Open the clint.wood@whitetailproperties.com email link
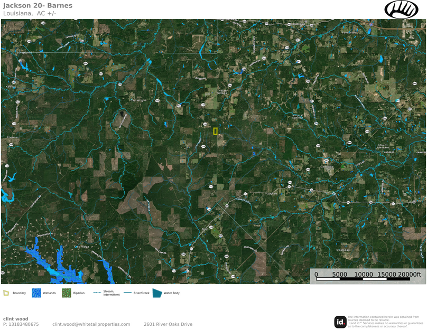Image resolution: width=427 pixels, height=330 pixels. pyautogui.click(x=91, y=324)
